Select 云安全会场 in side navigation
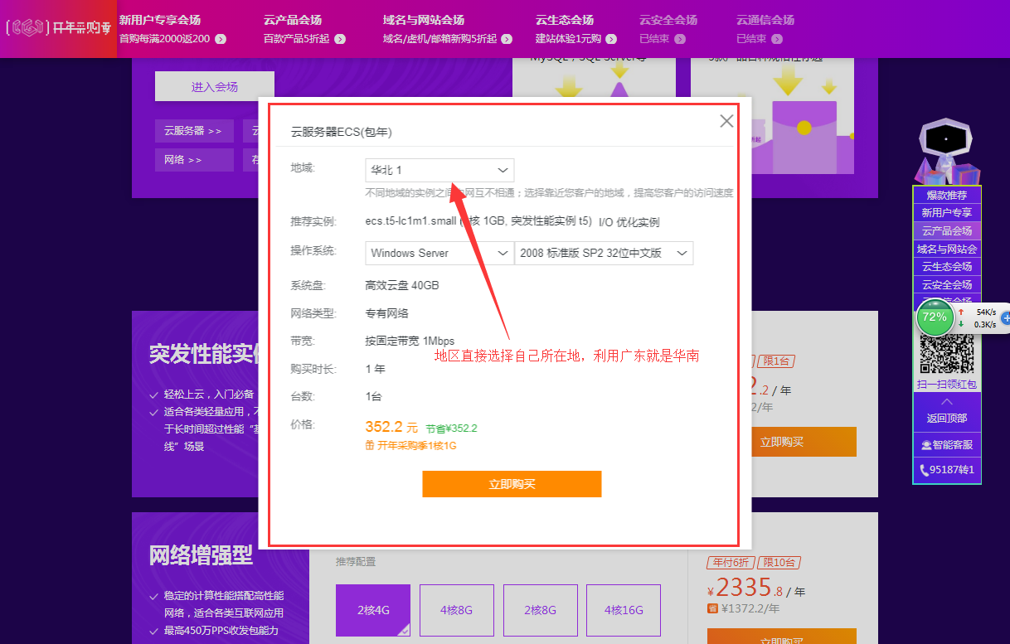 click(947, 284)
